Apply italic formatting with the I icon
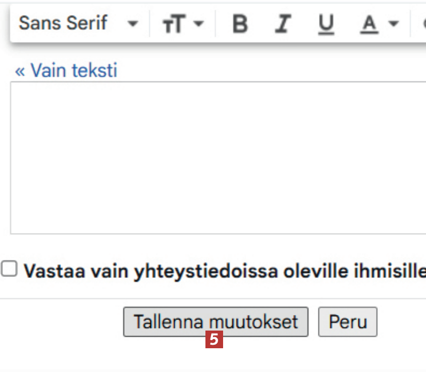Viewport: 426px width, 372px height. [x=284, y=23]
